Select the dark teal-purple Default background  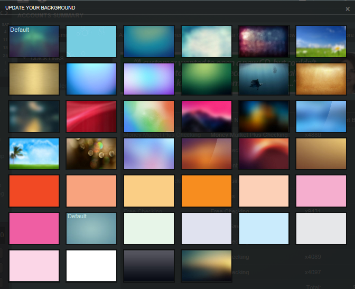(x=34, y=41)
